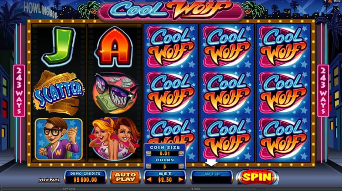Image resolution: width=342 pixels, height=191 pixels.
Task: Decrease number of coins
Action: coord(149,166)
